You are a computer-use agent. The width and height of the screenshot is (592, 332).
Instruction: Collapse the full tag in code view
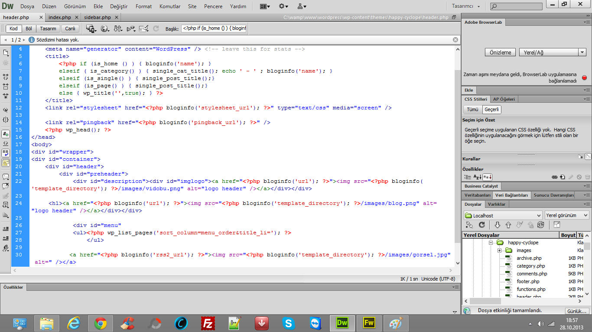[6, 77]
